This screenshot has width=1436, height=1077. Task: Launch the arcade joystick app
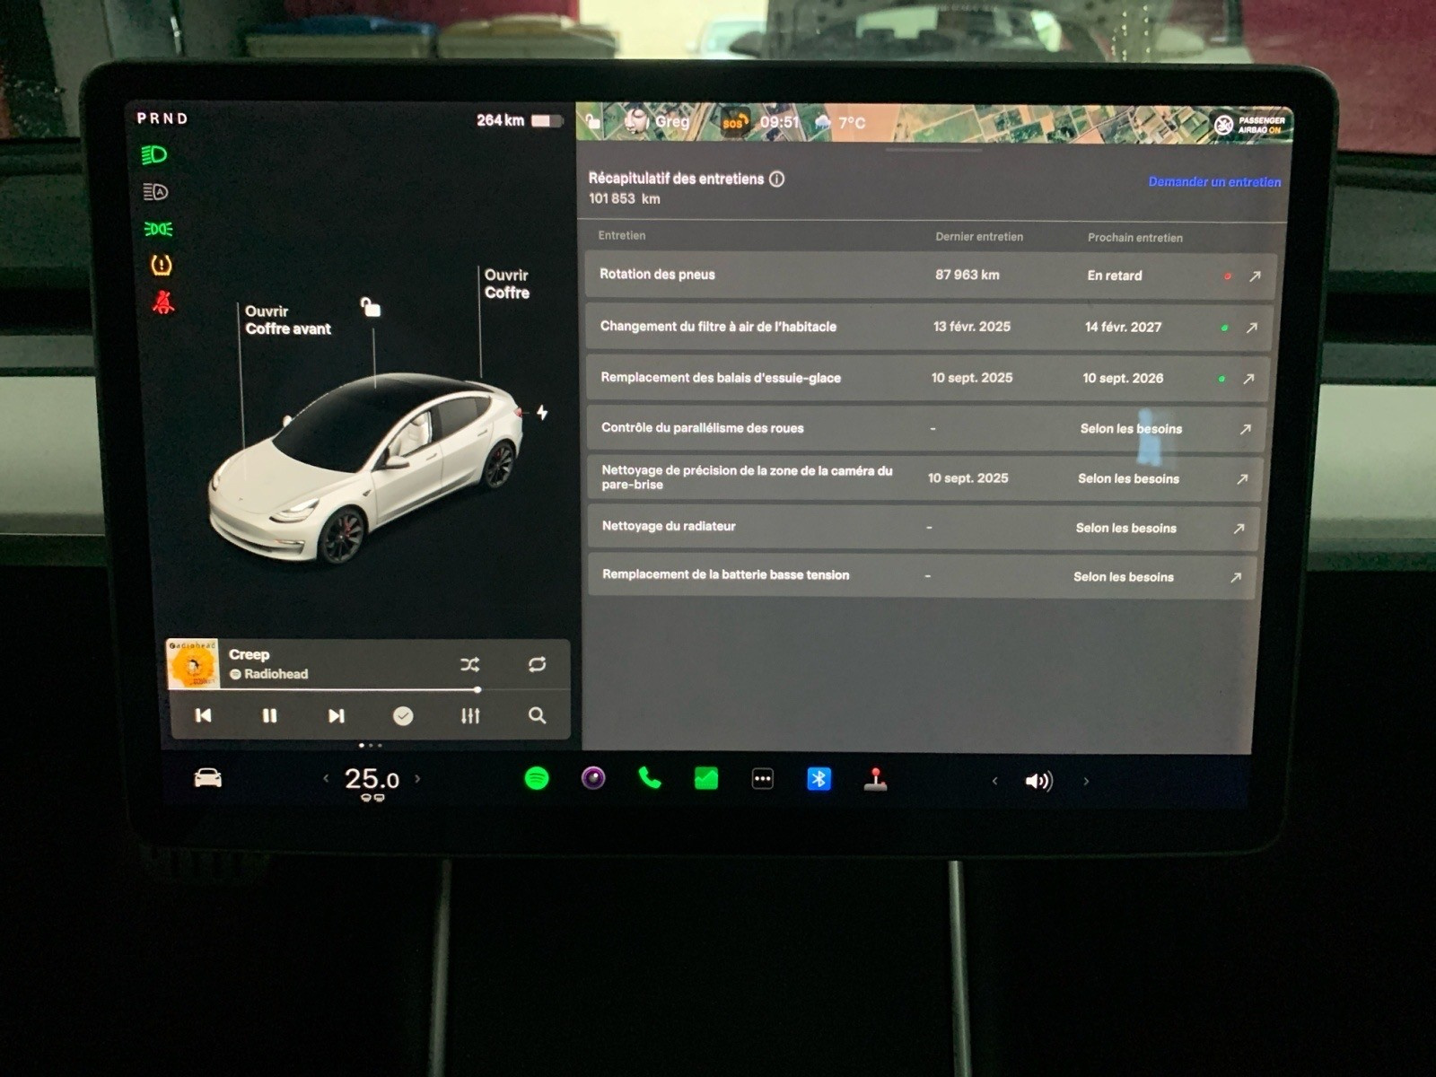point(875,779)
